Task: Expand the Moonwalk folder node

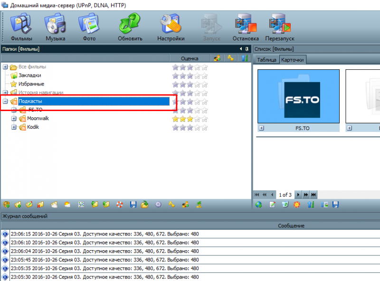Action: (x=14, y=119)
